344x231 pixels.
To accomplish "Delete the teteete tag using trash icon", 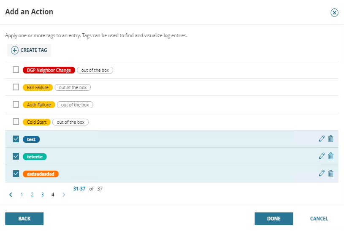I will (331, 156).
